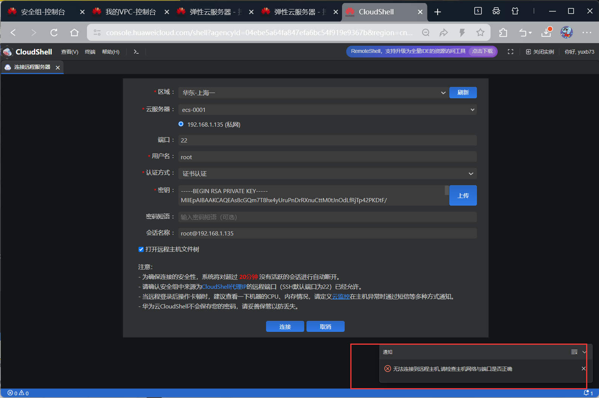Clear all notifications list icon
This screenshot has height=398, width=599.
(574, 352)
